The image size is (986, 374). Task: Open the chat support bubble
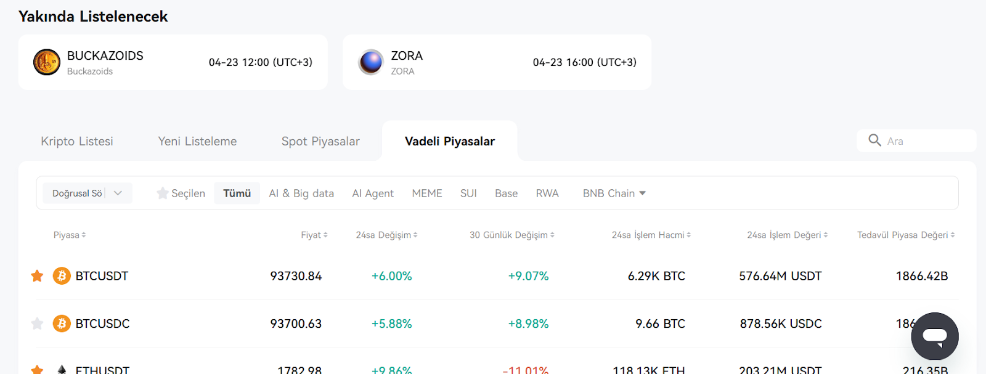(x=935, y=336)
